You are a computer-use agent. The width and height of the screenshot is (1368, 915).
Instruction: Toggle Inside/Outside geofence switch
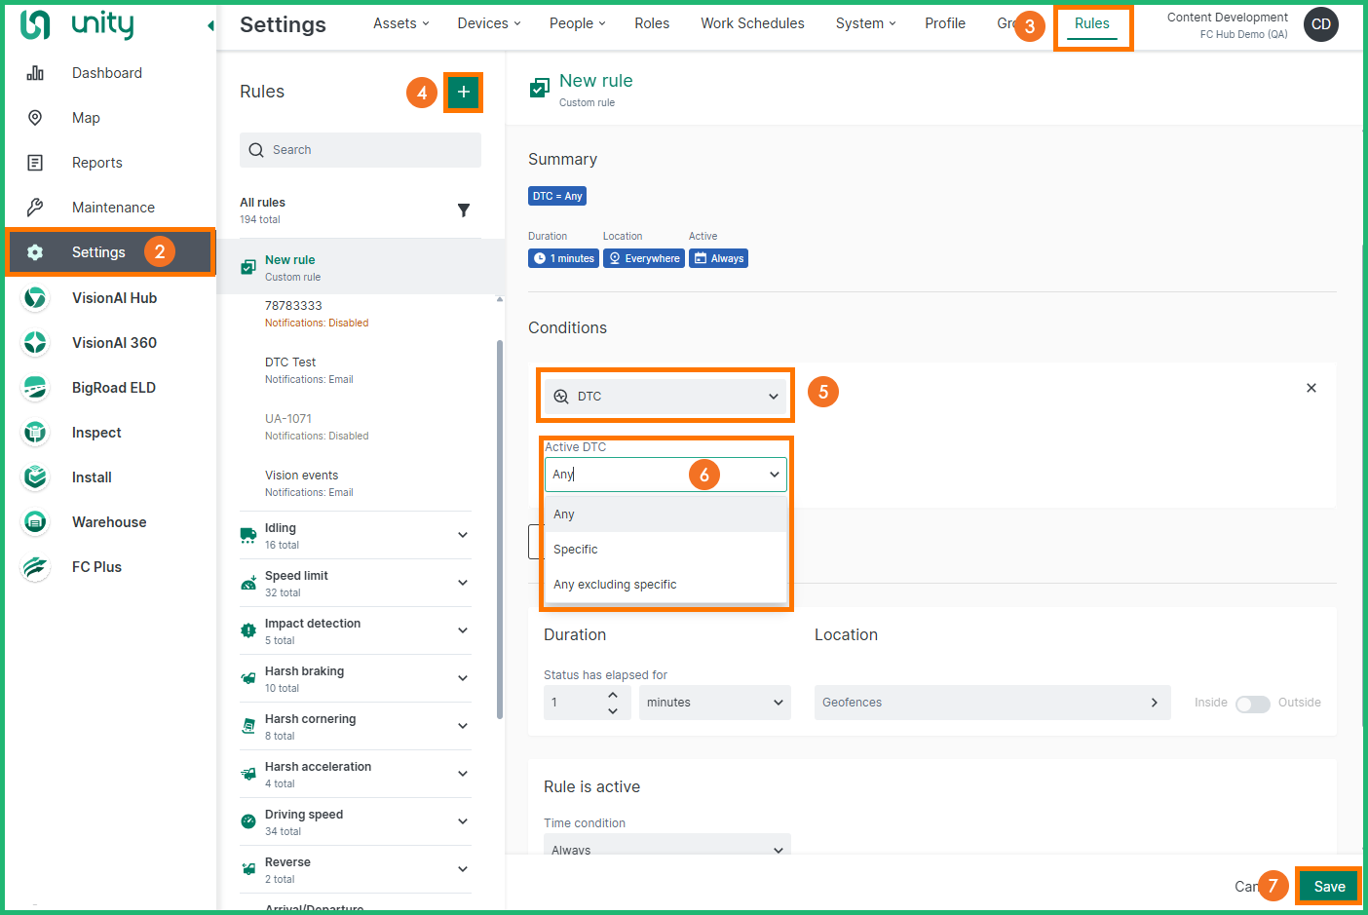1252,704
